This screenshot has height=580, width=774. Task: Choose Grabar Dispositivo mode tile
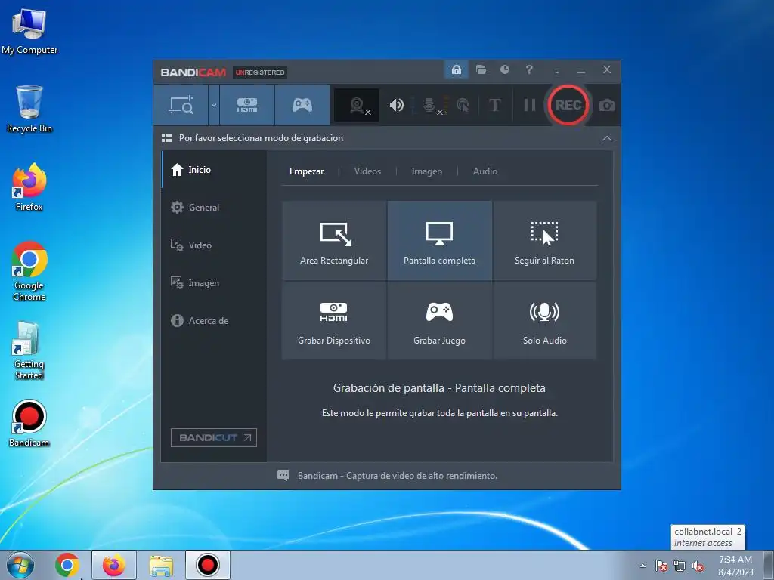334,320
